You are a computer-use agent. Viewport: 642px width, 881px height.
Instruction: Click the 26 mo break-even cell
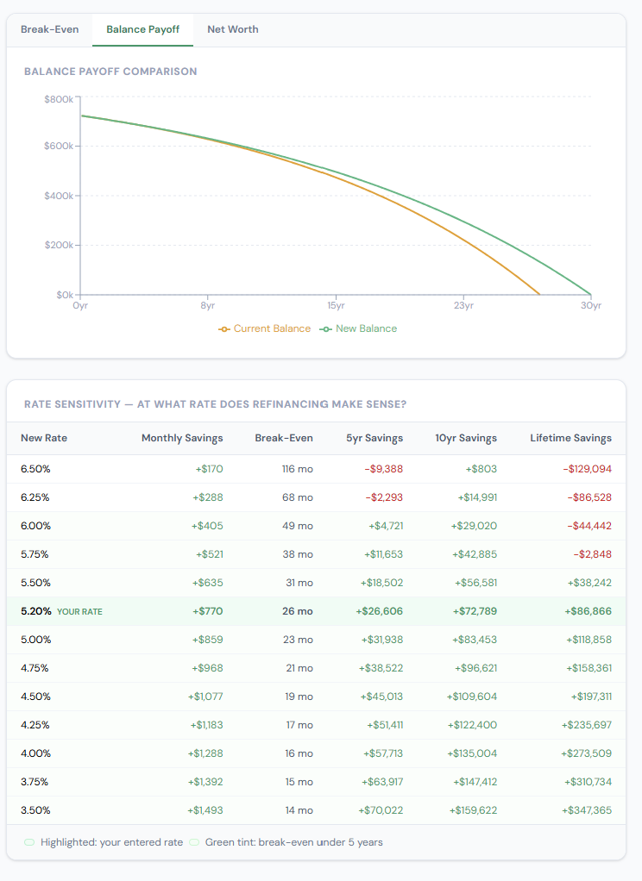pyautogui.click(x=299, y=611)
